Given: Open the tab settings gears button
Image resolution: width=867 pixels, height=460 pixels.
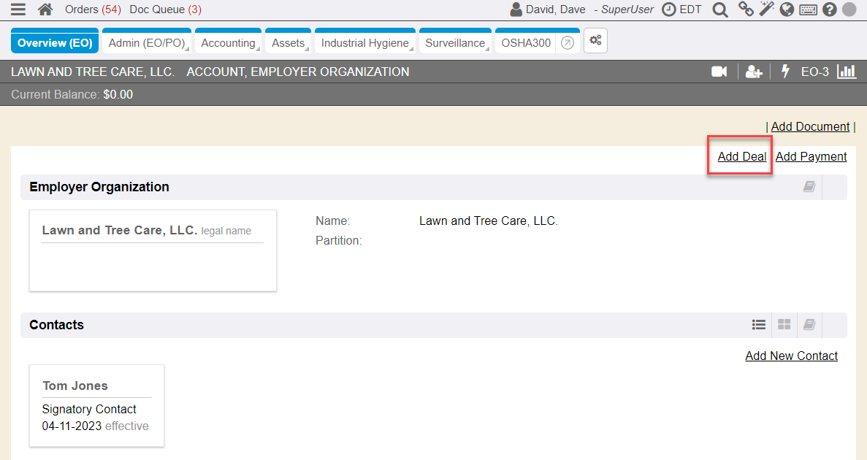Looking at the screenshot, I should point(595,42).
